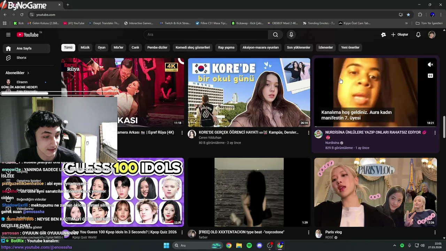446x251 pixels.
Task: Open the YouTube guide hamburger menu
Action: (x=8, y=35)
